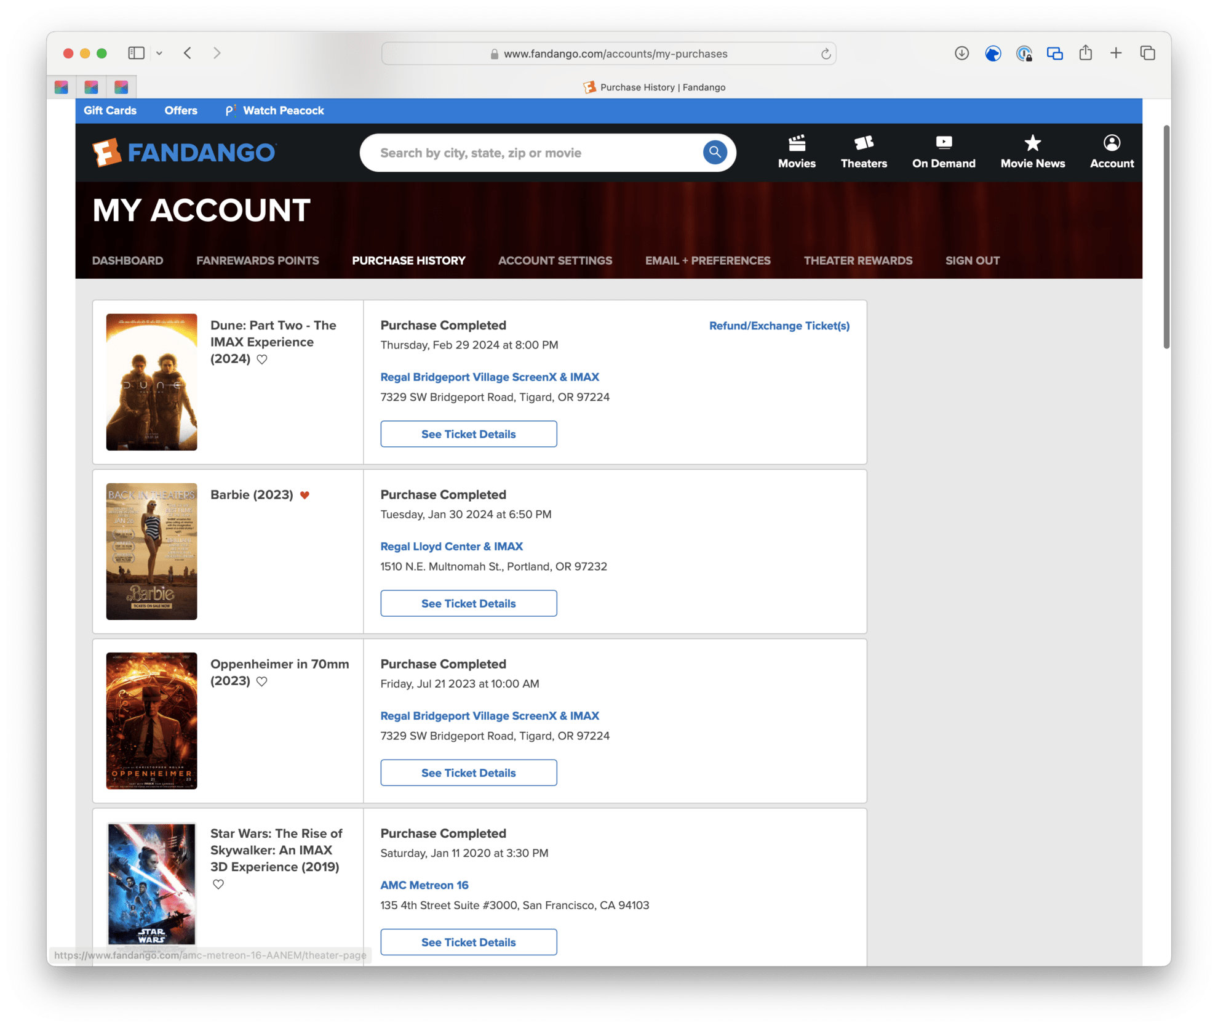Image resolution: width=1218 pixels, height=1028 pixels.
Task: Open Safari's share icon
Action: (1085, 53)
